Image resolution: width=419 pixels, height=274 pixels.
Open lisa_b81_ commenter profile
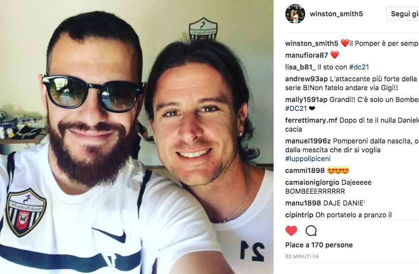(x=300, y=67)
